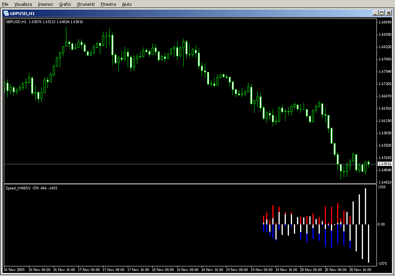Open the Aiuto menu

point(127,4)
